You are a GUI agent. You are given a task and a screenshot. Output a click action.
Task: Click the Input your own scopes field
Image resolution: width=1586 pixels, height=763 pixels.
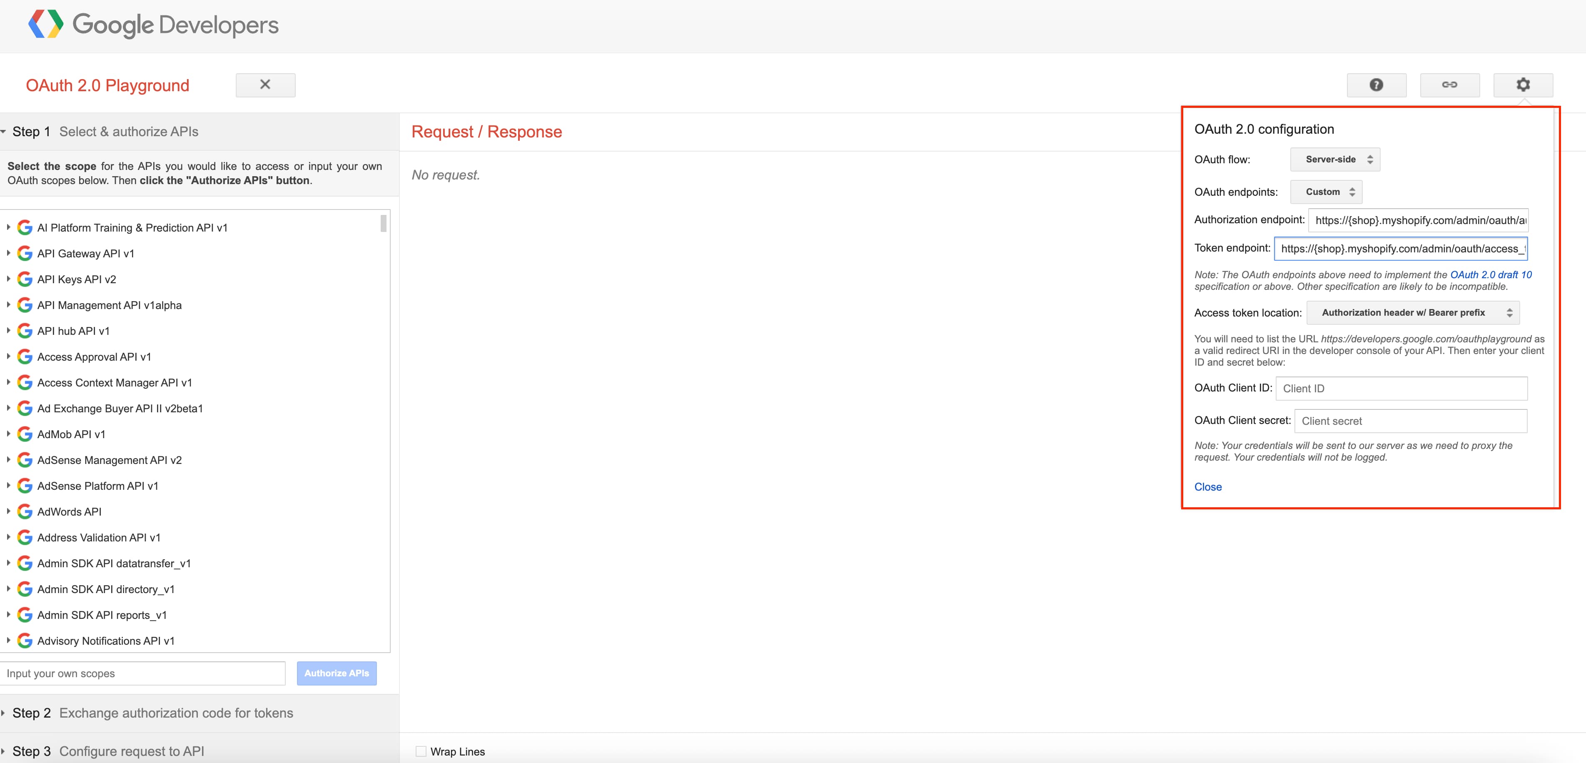click(x=143, y=674)
